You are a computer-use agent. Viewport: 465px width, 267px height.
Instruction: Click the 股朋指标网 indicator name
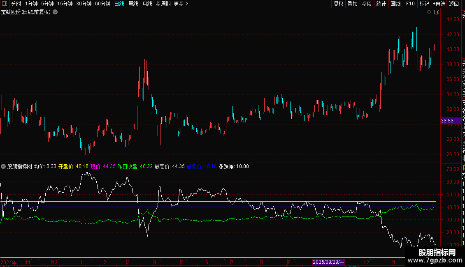pyautogui.click(x=20, y=166)
